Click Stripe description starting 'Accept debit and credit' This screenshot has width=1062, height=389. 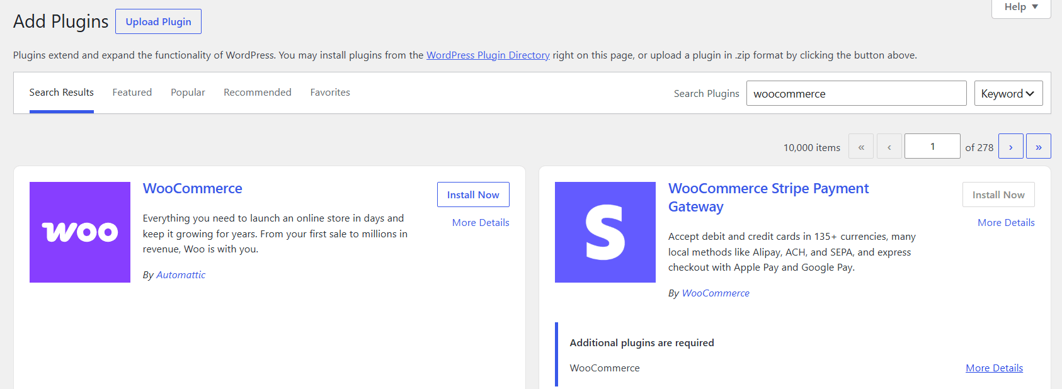[x=792, y=252]
